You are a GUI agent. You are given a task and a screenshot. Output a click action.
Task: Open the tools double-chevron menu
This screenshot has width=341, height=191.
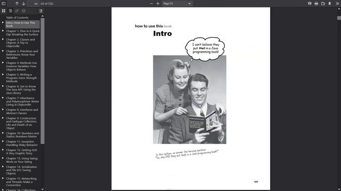[337, 4]
